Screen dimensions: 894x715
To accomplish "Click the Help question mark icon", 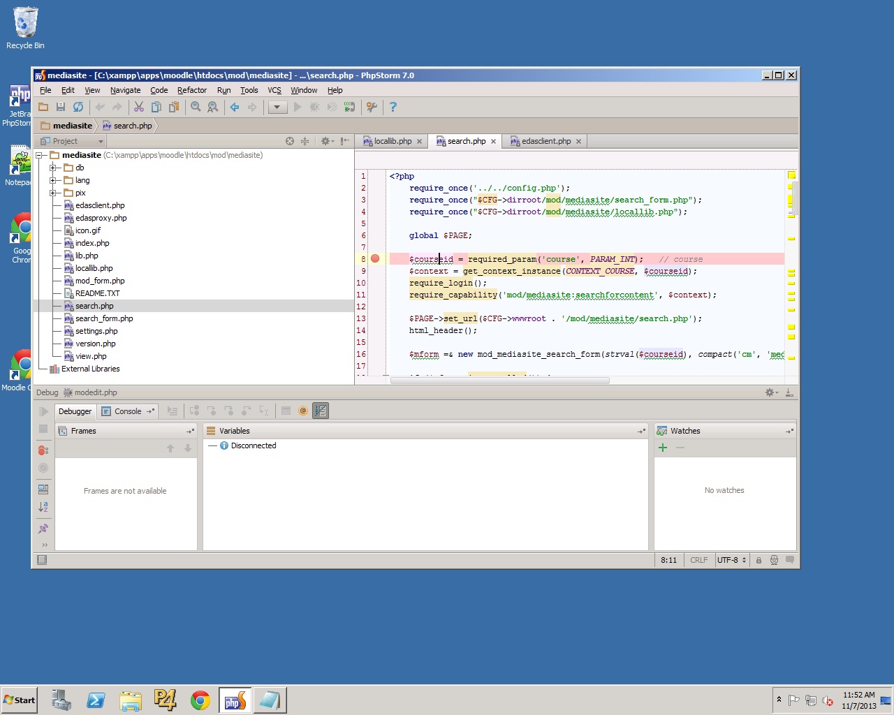I will click(x=393, y=107).
